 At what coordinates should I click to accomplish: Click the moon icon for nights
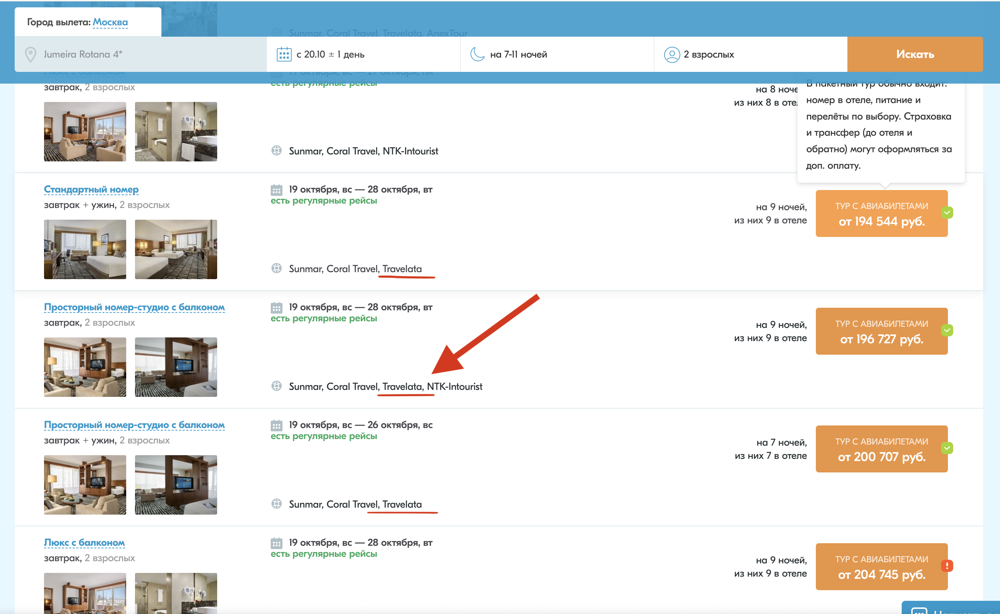pyautogui.click(x=477, y=54)
